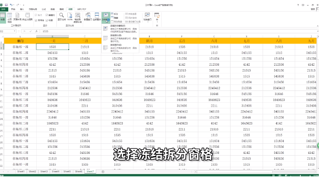This screenshot has width=319, height=180.
Task: Select the Sheet5 tab
Action: point(67,171)
